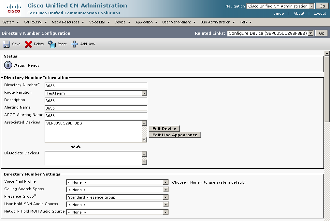The image size is (330, 221).
Task: Click the Edit Line Appearance button
Action: 175,135
